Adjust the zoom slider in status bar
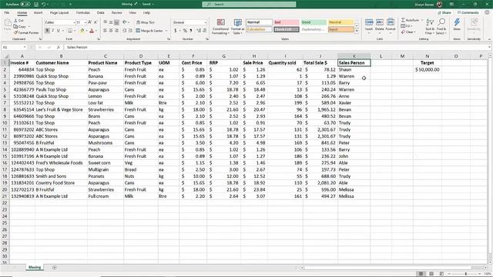The image size is (493, 277). pos(465,274)
